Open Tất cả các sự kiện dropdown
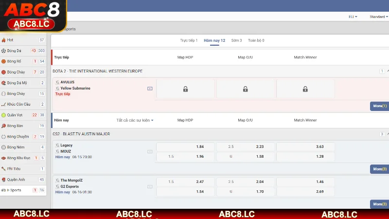Screen dimensions: 389x219 pos(135,120)
